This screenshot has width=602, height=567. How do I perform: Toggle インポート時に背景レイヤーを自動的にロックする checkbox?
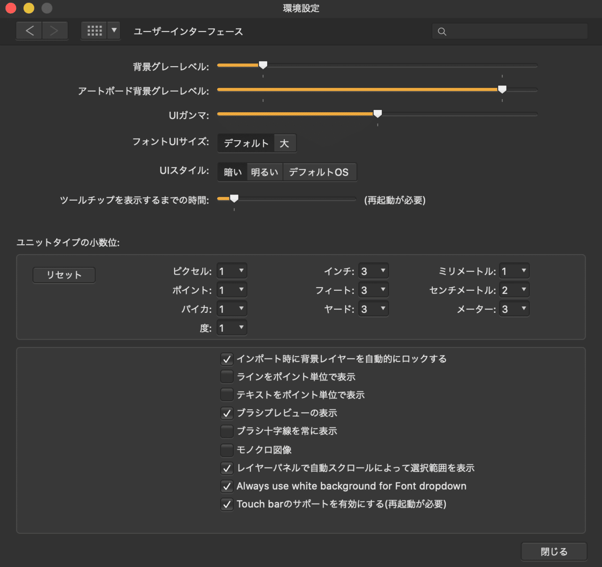pos(227,359)
